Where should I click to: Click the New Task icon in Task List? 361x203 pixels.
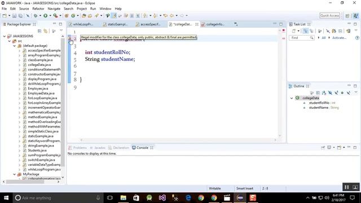click(x=293, y=31)
